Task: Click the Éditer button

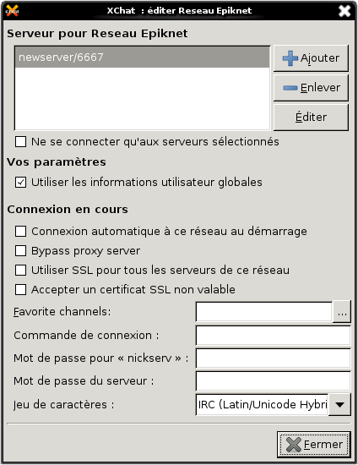Action: (311, 118)
